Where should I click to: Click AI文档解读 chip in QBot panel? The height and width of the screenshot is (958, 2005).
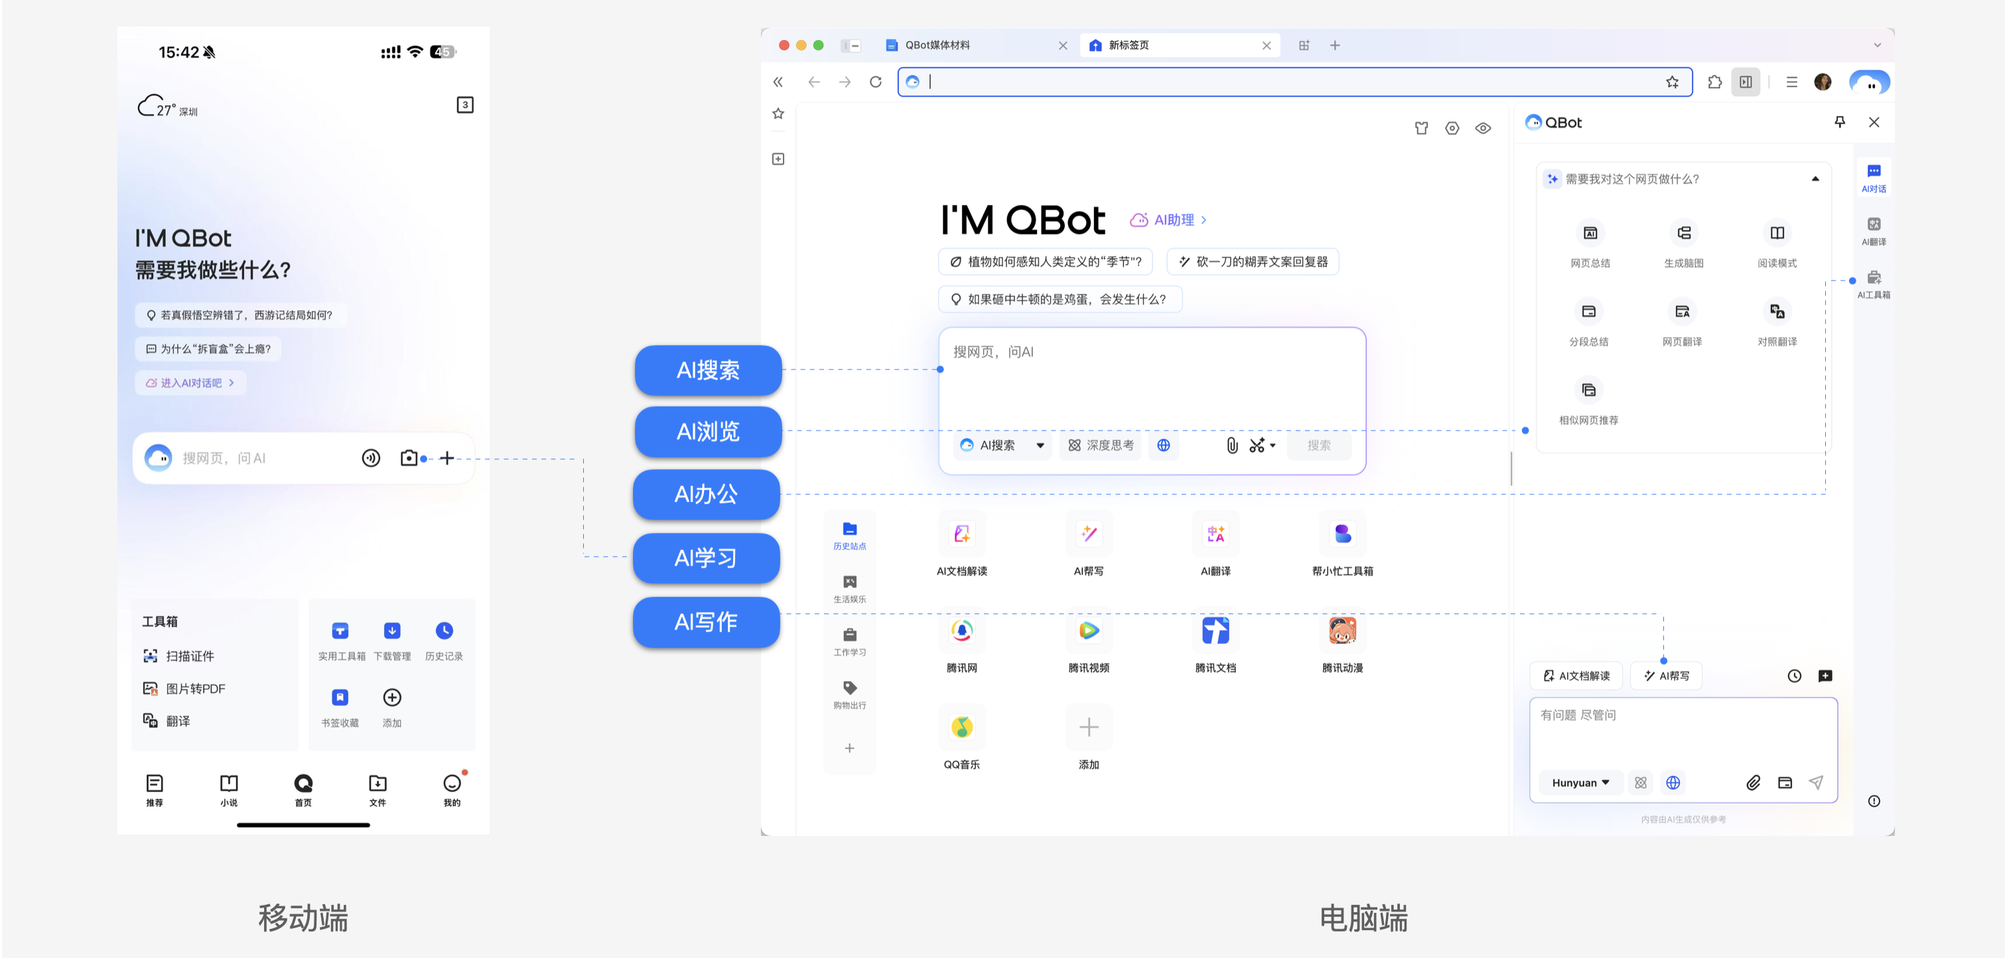(1575, 675)
